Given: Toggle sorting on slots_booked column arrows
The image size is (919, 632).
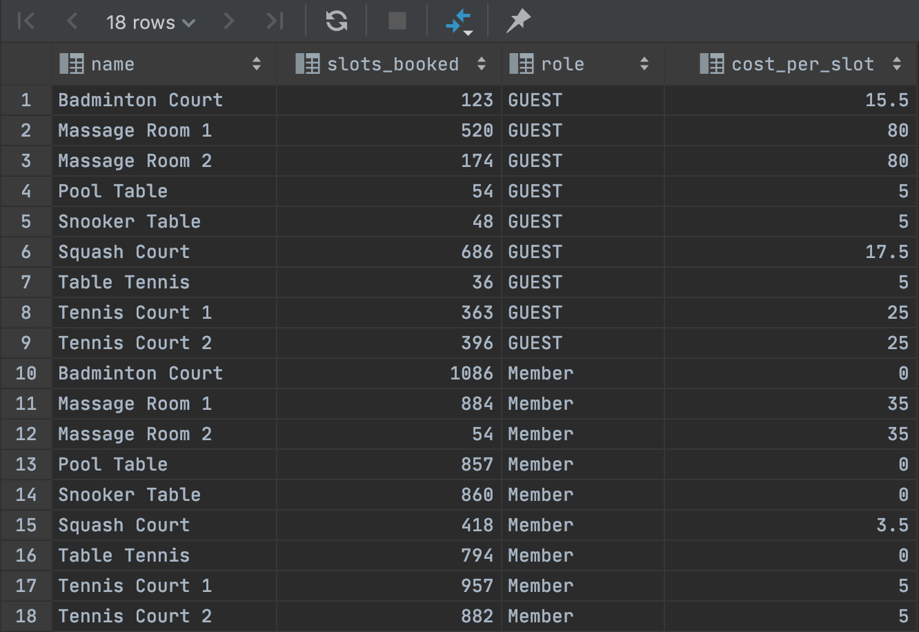Looking at the screenshot, I should [482, 64].
